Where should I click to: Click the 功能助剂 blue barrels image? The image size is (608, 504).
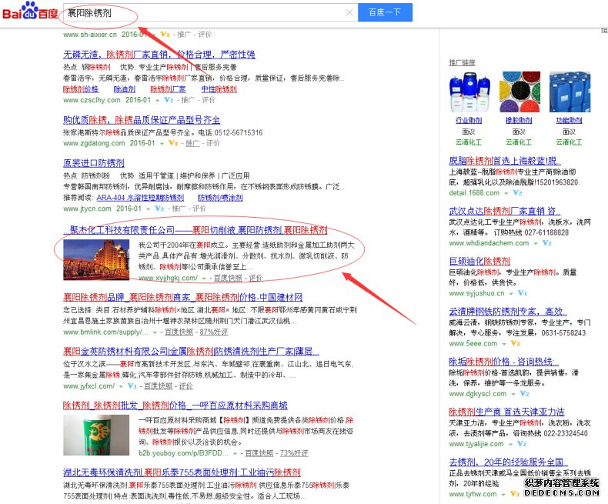(570, 92)
